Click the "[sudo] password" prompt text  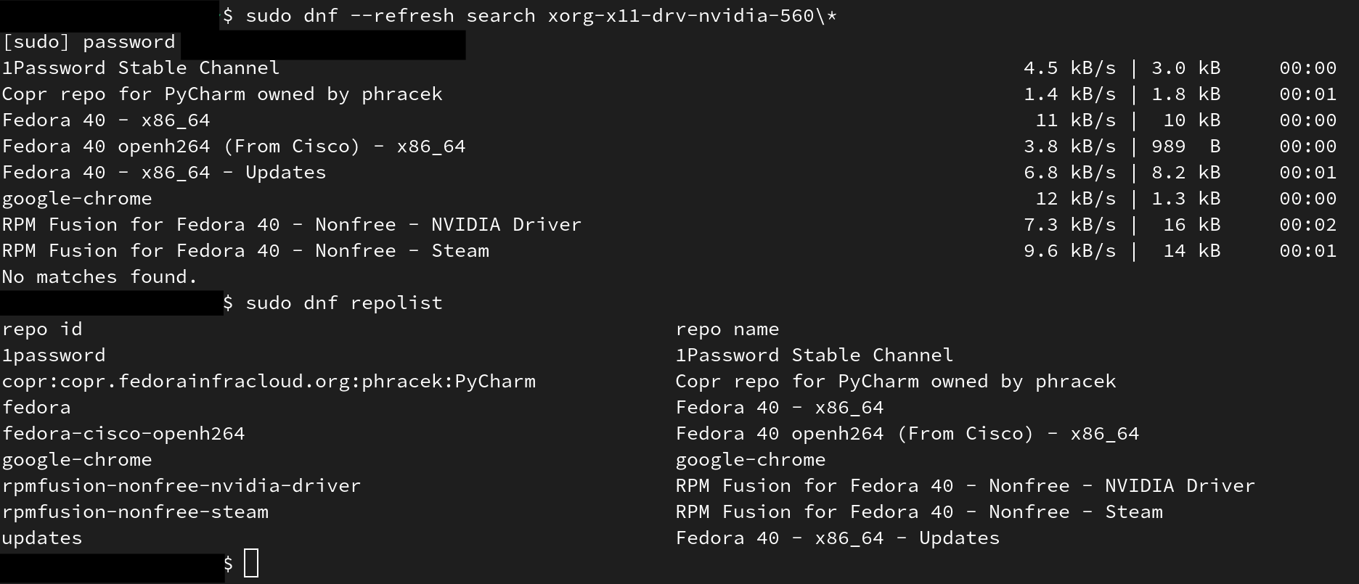pos(89,42)
